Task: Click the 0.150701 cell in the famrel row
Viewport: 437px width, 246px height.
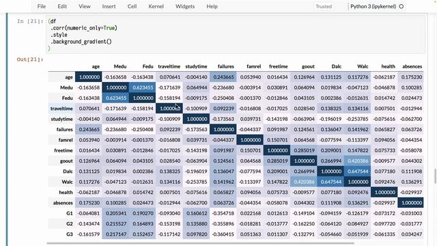Action: [277, 140]
